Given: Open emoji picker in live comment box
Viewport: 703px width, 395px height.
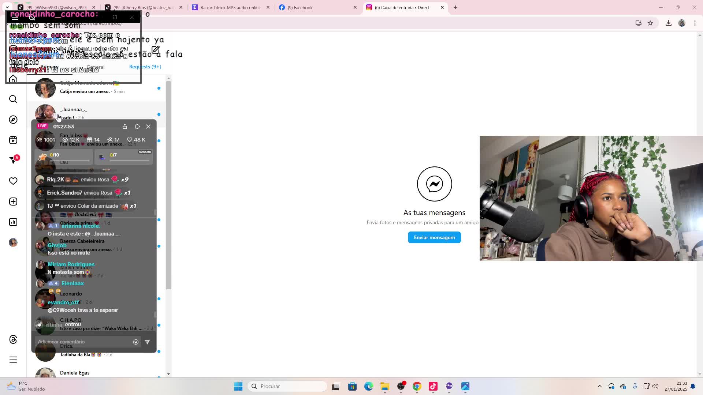Looking at the screenshot, I should [136, 342].
